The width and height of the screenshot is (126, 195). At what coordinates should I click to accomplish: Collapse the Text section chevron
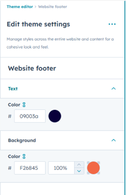coord(114,89)
